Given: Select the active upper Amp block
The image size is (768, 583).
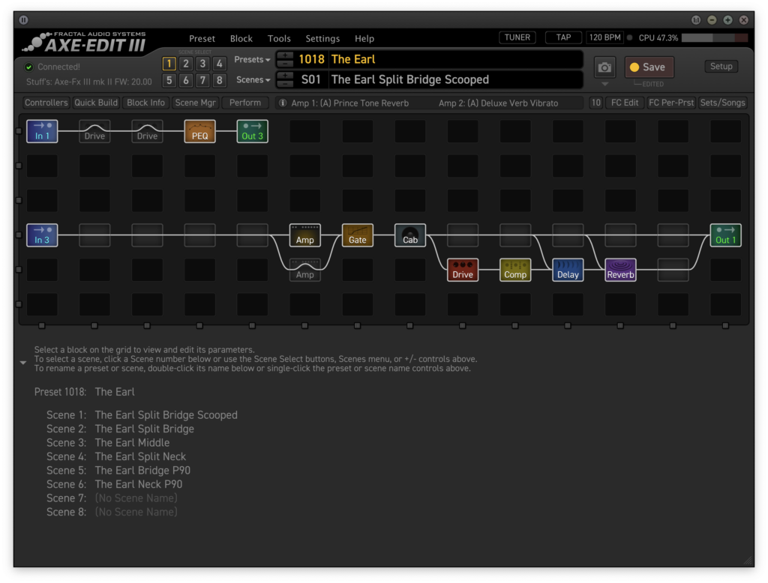Looking at the screenshot, I should pos(304,235).
